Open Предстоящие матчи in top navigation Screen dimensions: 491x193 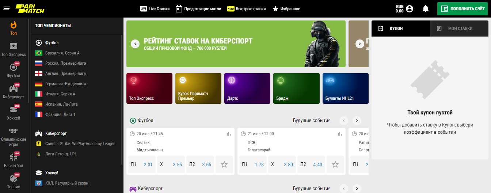198,9
